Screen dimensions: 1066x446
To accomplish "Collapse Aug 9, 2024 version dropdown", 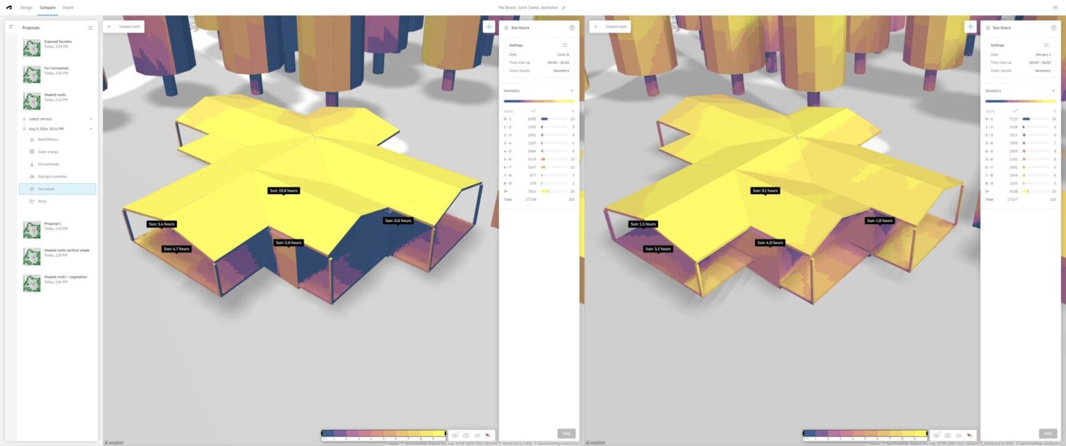I will coord(90,128).
